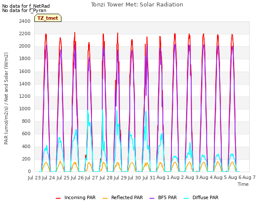Click the 1400 y-axis tick label

[25, 84]
